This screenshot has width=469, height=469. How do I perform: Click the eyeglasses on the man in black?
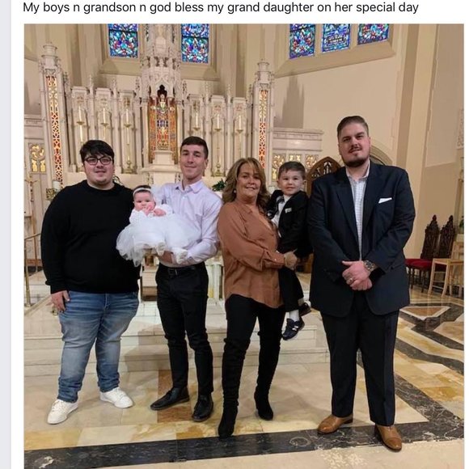[x=98, y=161]
